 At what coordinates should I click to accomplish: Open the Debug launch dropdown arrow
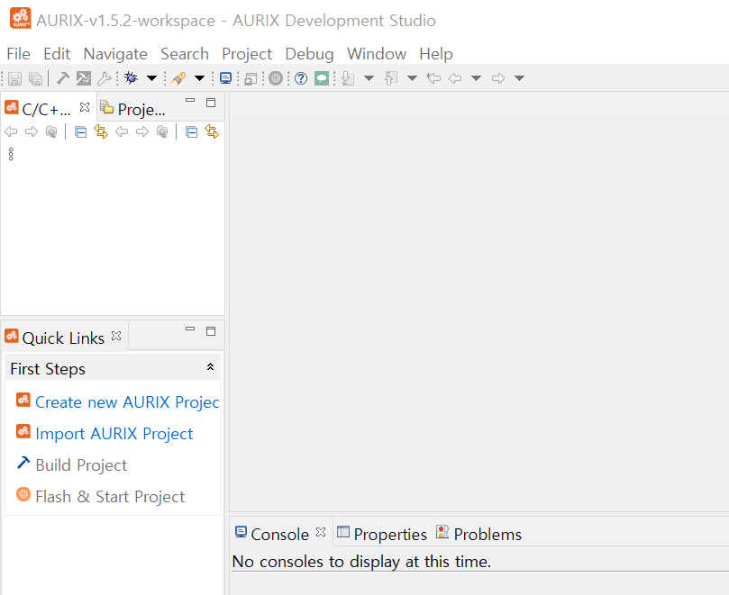pos(151,78)
